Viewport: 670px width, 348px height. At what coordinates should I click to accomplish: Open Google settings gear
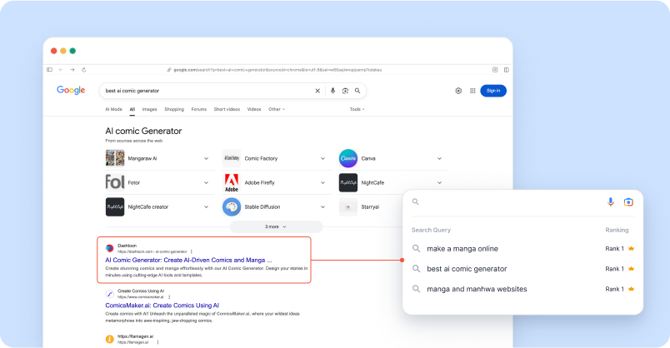coord(458,91)
